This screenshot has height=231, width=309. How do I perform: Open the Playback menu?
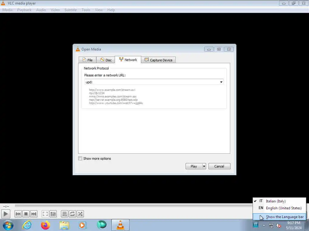point(24,10)
